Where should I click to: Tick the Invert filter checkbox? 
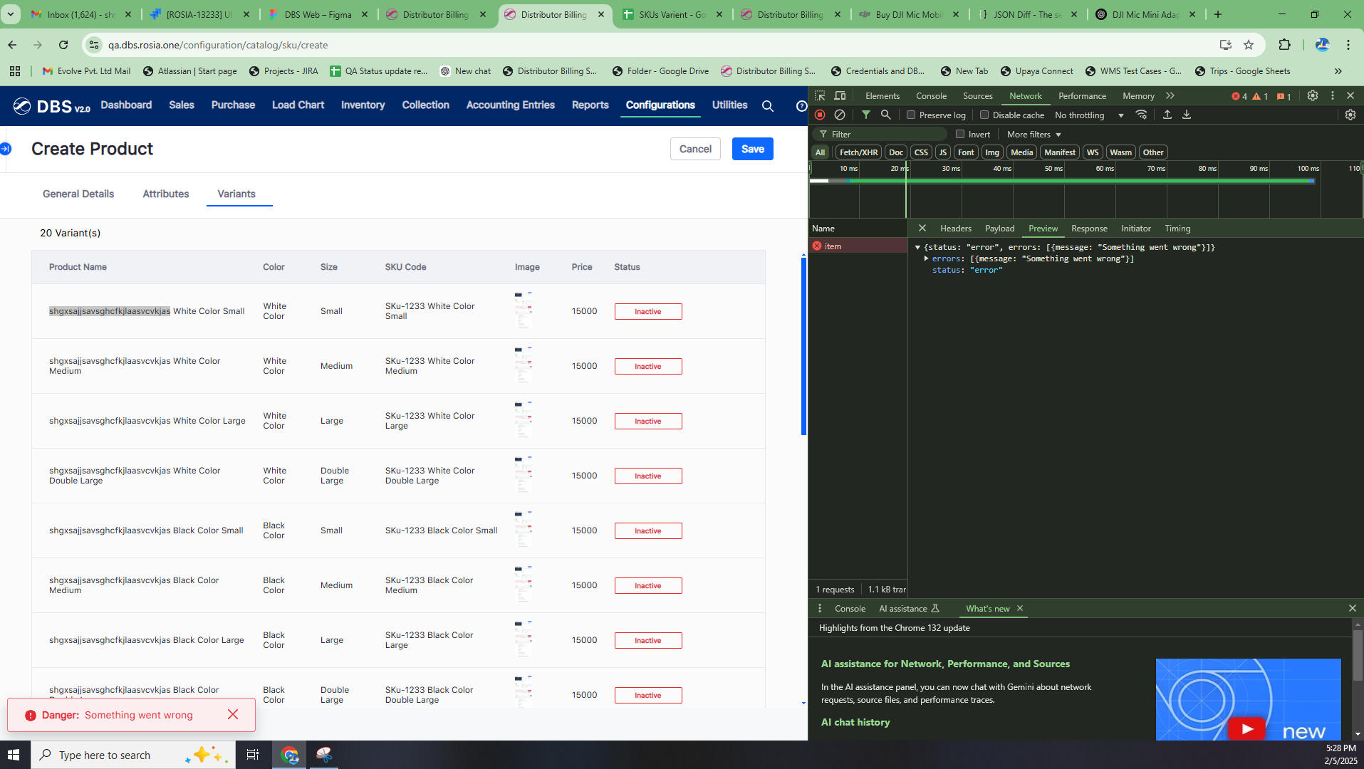pos(960,134)
